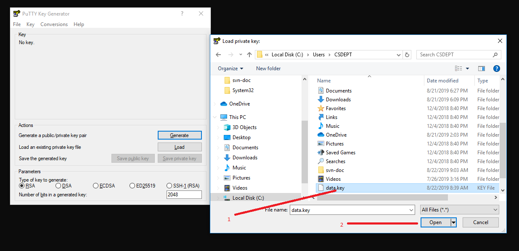Click the question mark in PuTTY title bar
The height and width of the screenshot is (251, 519).
[182, 13]
